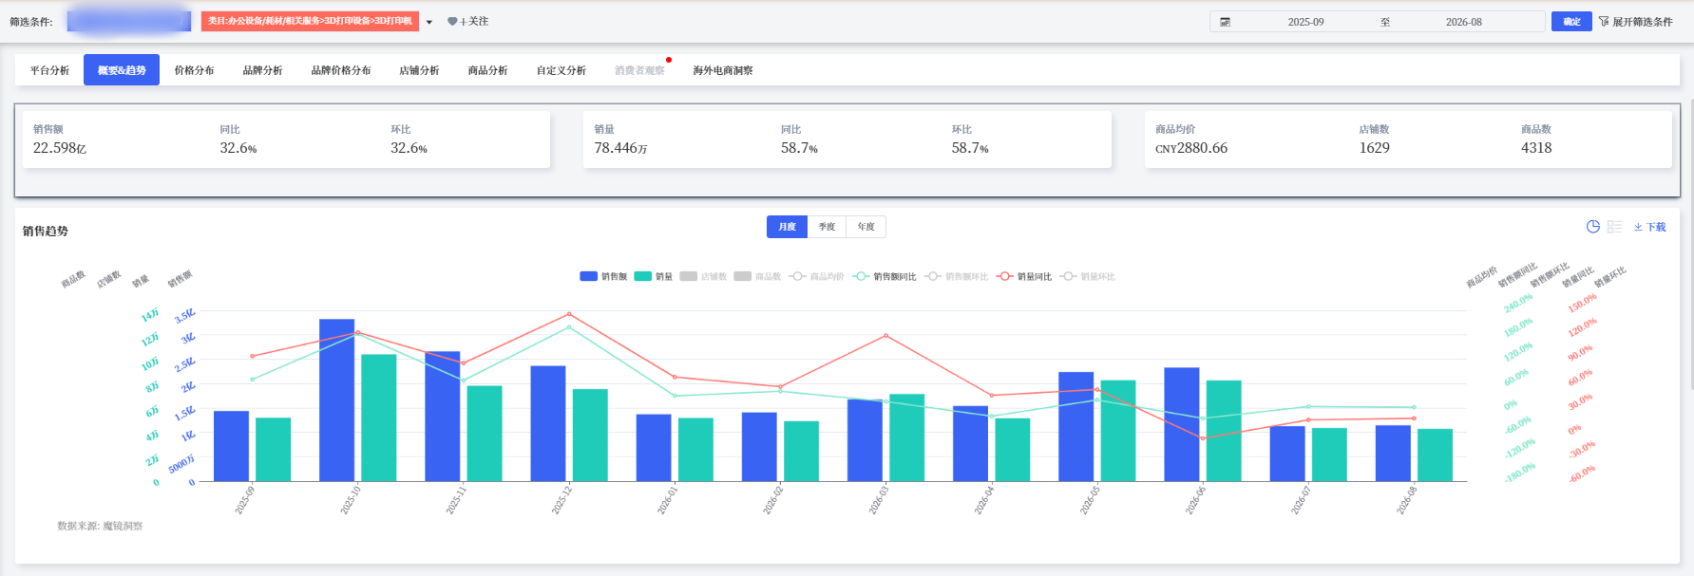Click the 店铺数 value 1629
Screen dimensions: 1694x576
(1374, 148)
